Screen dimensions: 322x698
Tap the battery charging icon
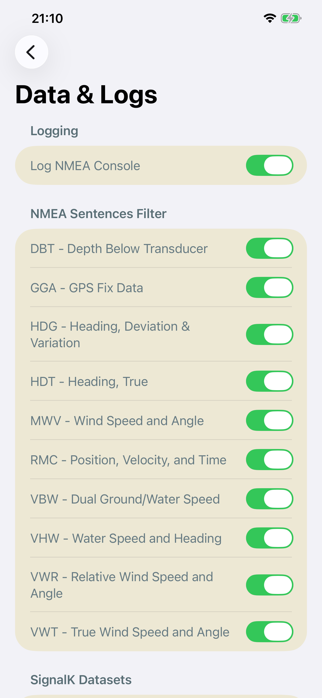[x=291, y=18]
